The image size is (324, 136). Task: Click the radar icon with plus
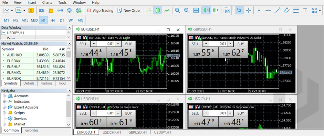click(79, 10)
